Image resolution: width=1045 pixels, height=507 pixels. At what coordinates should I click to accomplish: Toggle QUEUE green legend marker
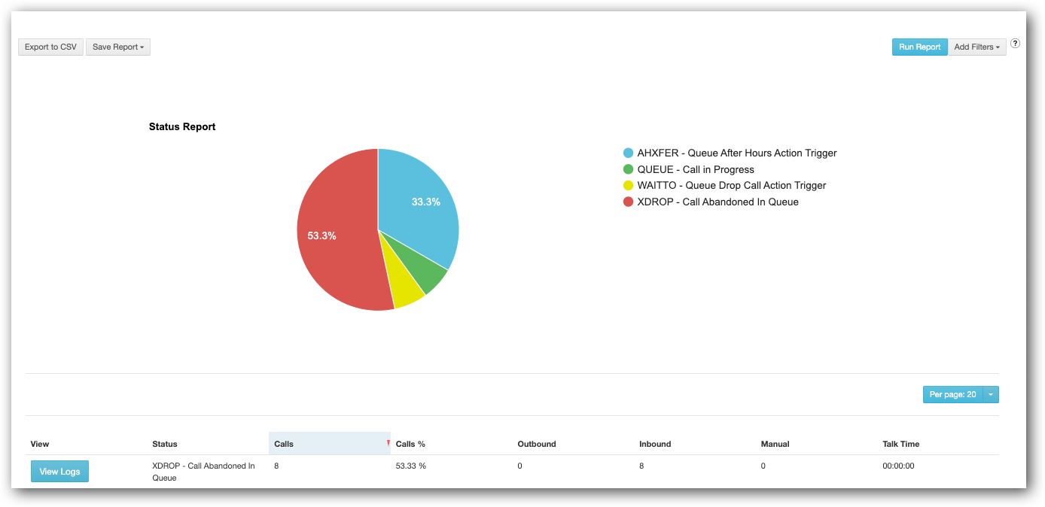point(628,169)
